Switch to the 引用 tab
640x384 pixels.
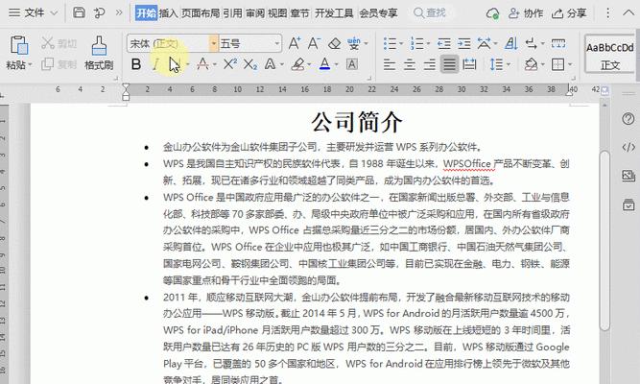pos(232,13)
